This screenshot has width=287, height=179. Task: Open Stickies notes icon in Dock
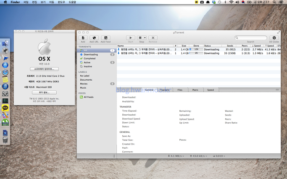point(5,79)
